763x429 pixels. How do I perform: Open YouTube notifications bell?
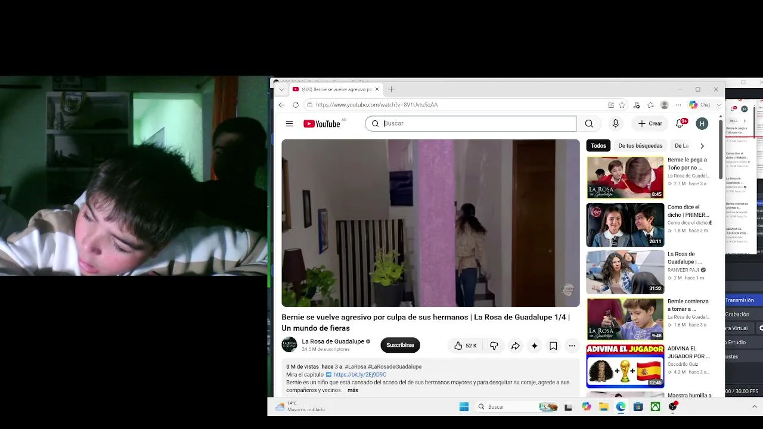(x=680, y=123)
